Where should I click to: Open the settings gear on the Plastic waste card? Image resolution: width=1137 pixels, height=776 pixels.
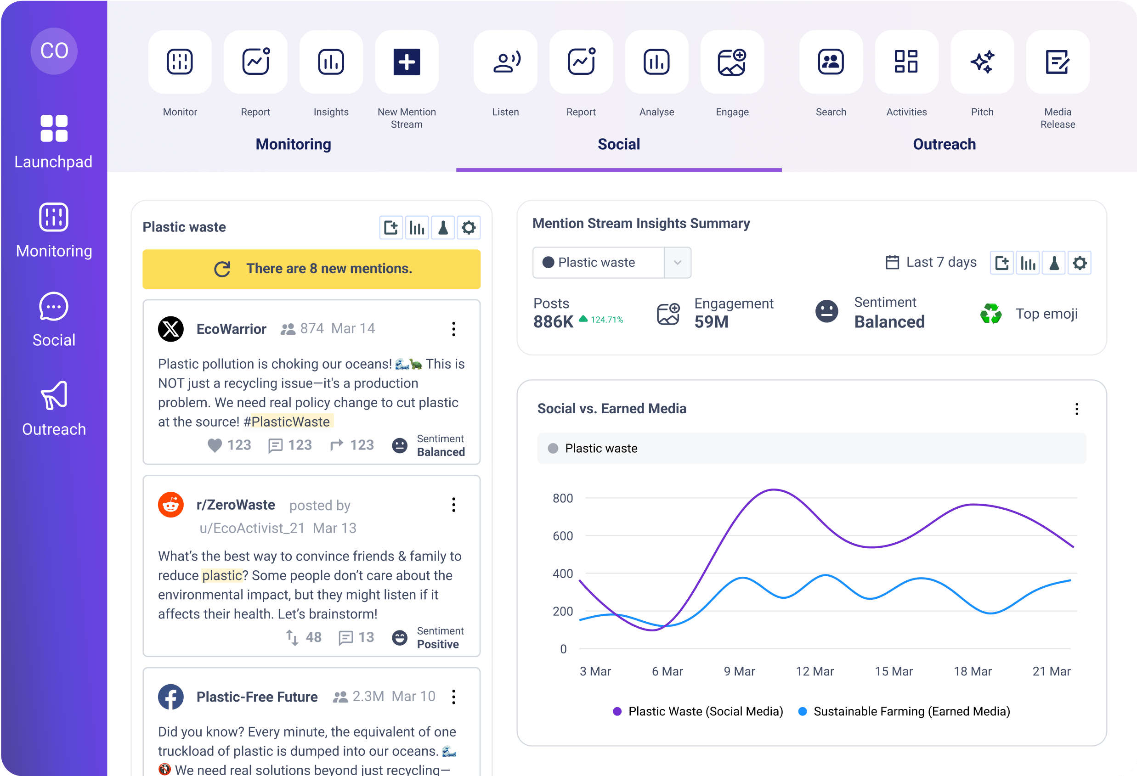(469, 227)
